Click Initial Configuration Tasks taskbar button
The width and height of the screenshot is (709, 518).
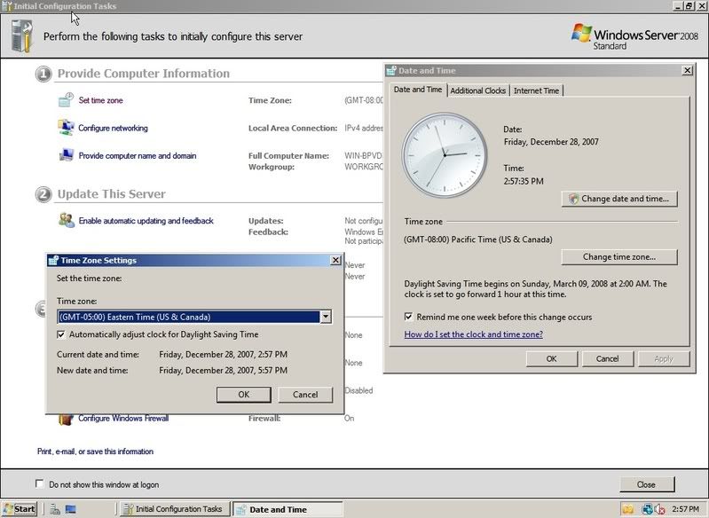click(175, 509)
